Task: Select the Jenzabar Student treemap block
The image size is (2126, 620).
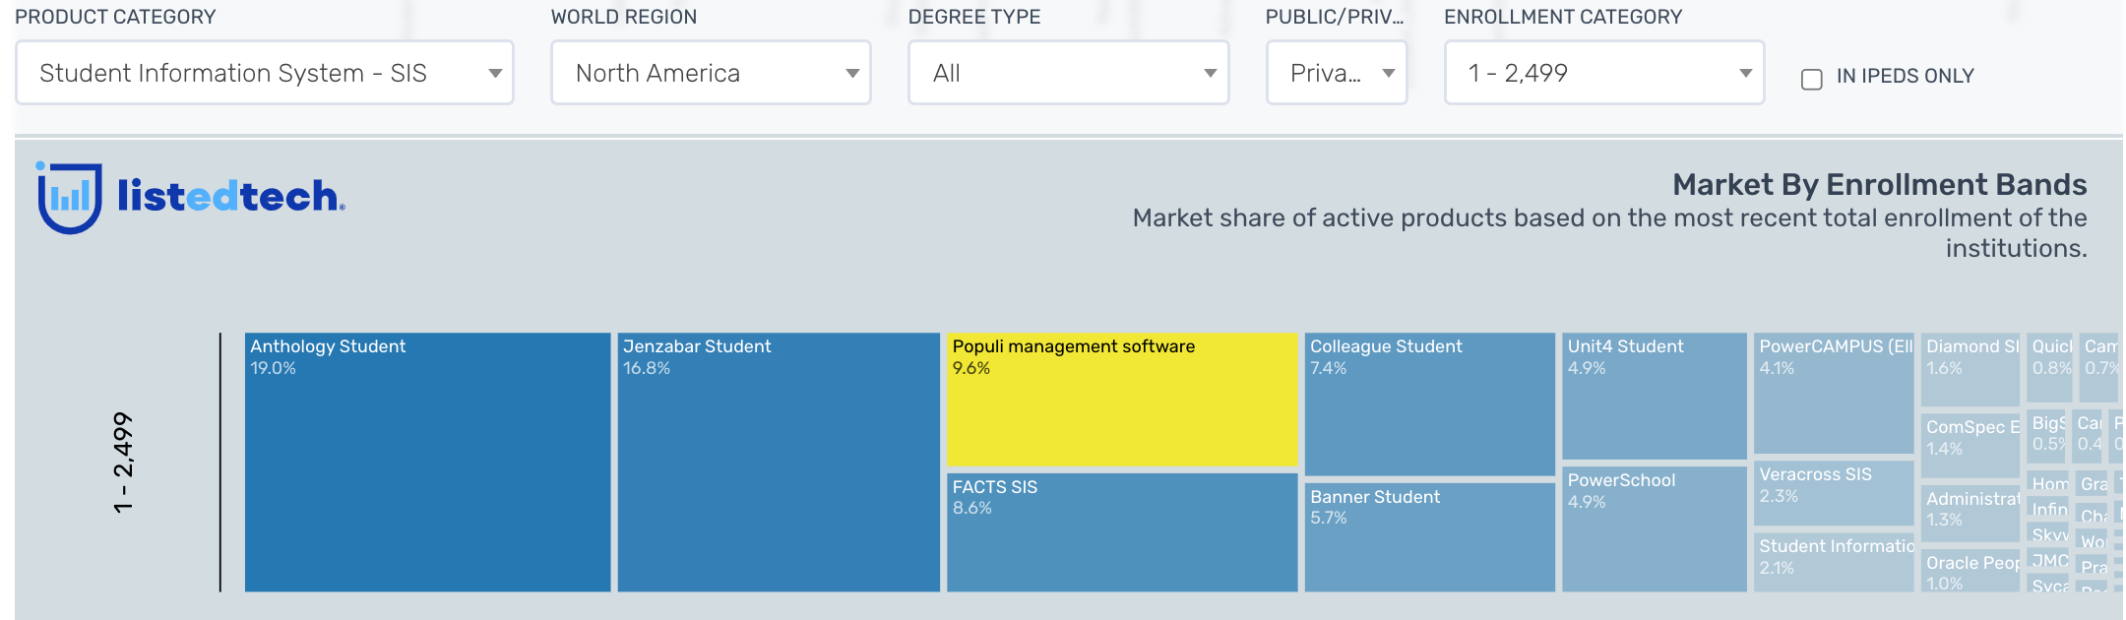Action: click(779, 463)
